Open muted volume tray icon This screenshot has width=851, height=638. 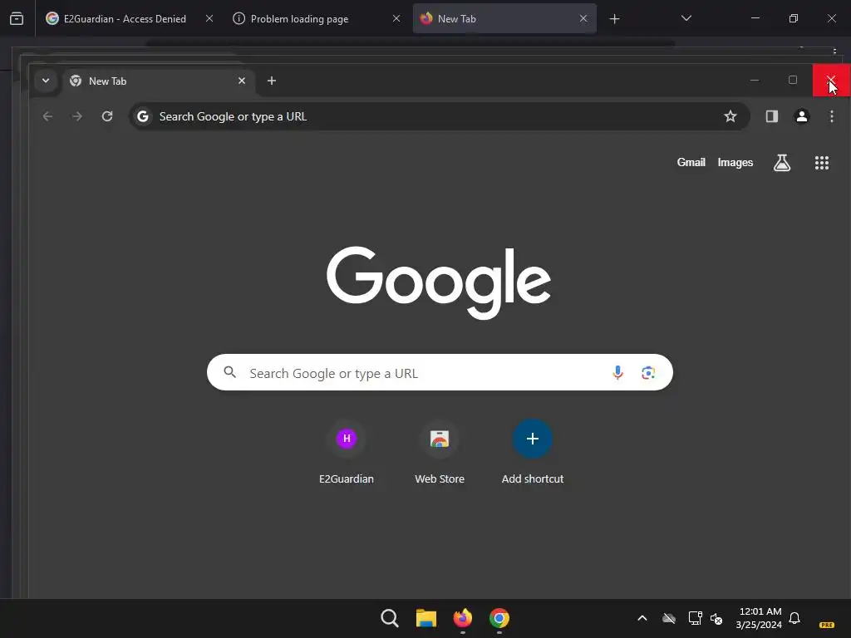(716, 618)
